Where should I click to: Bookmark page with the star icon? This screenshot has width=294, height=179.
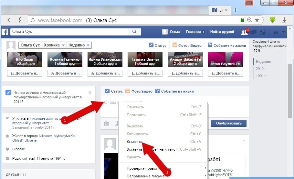tap(257, 20)
